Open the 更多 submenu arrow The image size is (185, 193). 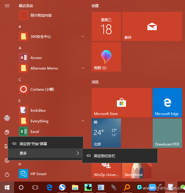pyautogui.click(x=78, y=153)
